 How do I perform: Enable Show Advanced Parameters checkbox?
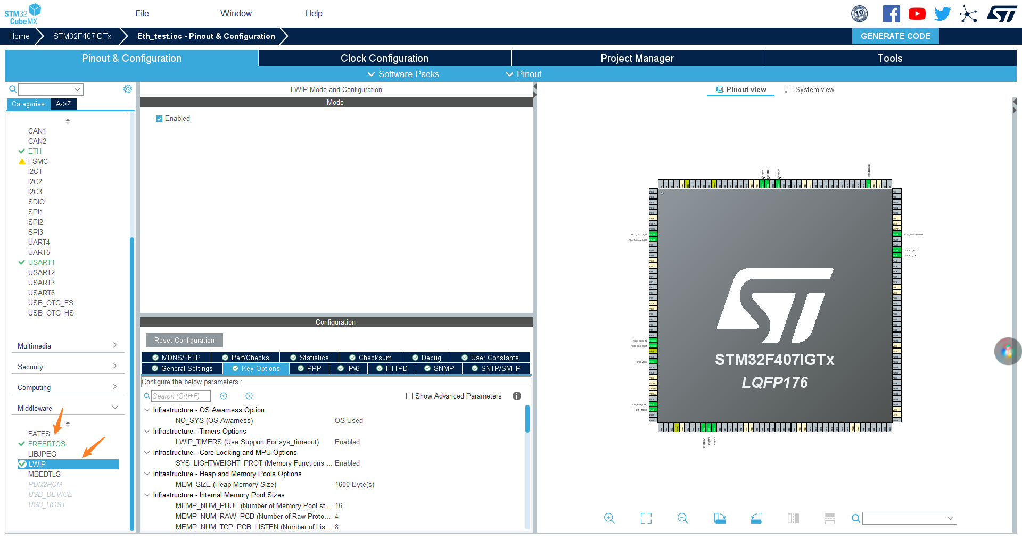pos(409,396)
